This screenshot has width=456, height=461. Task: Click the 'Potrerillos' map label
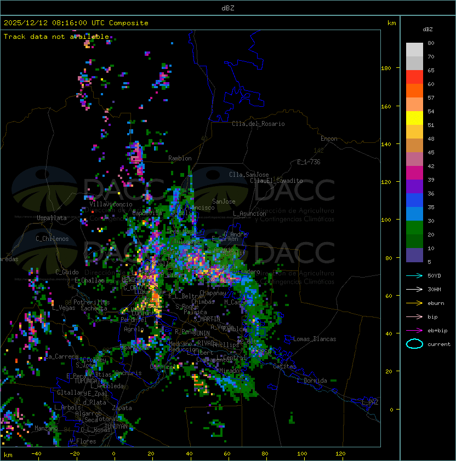pyautogui.click(x=92, y=302)
